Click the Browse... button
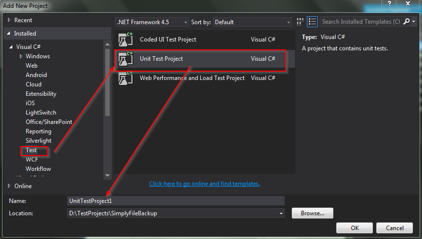The width and height of the screenshot is (422, 239). tap(312, 213)
